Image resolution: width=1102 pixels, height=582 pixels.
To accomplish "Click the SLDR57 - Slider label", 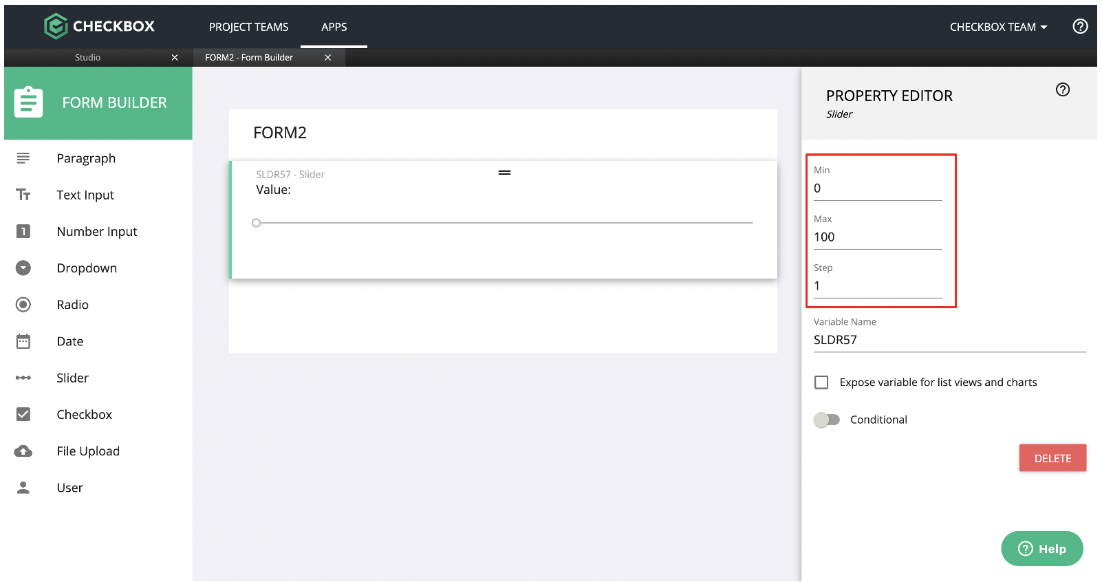I will [290, 175].
